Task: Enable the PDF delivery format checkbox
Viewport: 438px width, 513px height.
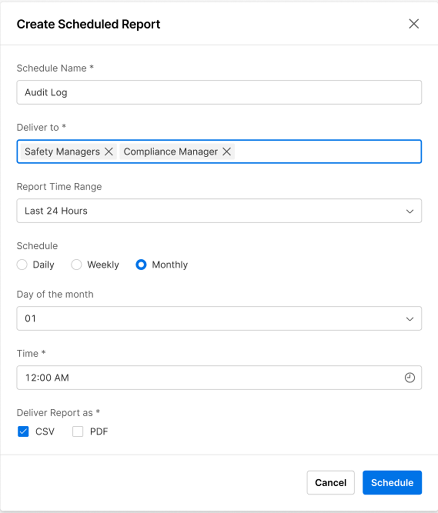Action: point(78,432)
